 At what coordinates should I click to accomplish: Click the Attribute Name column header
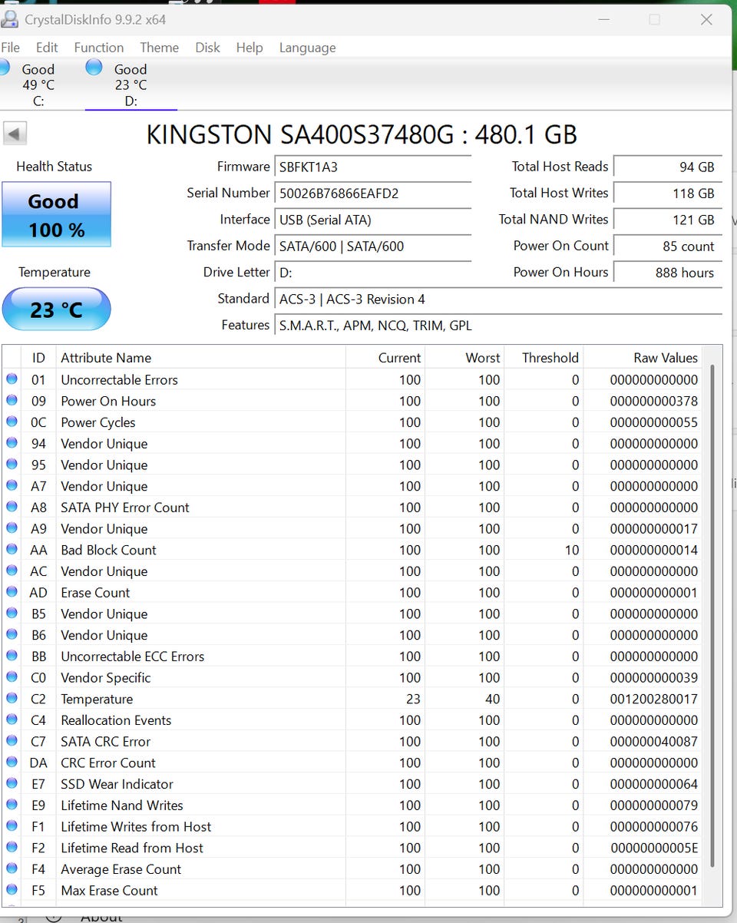pos(201,358)
